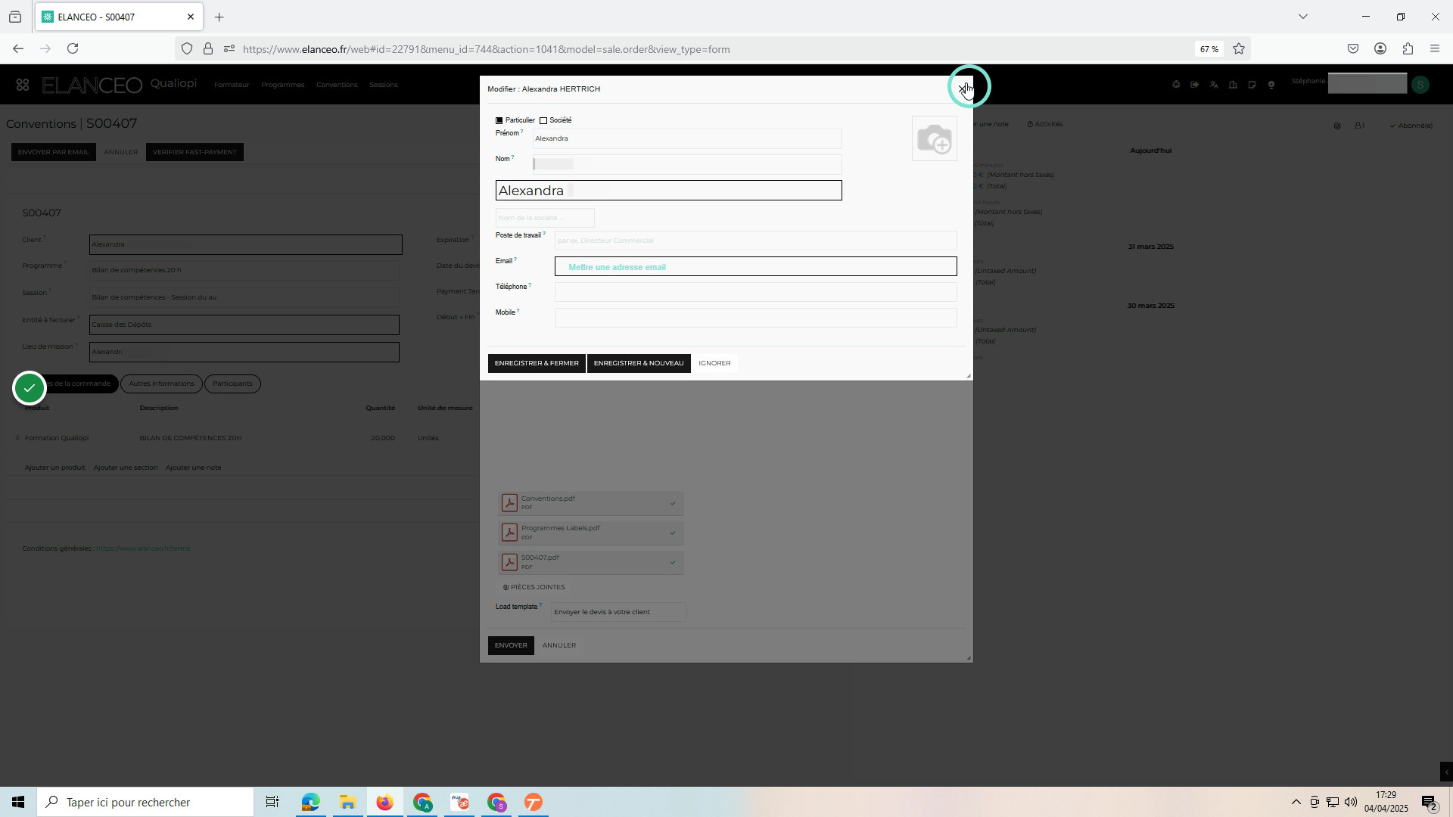This screenshot has height=817, width=1453.
Task: Open the Conventions.pdf attachment icon
Action: tap(509, 503)
